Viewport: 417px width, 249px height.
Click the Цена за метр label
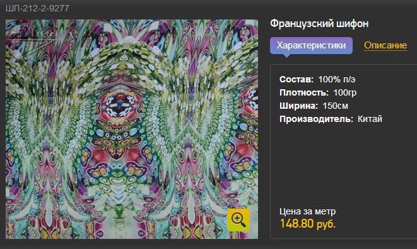(307, 211)
